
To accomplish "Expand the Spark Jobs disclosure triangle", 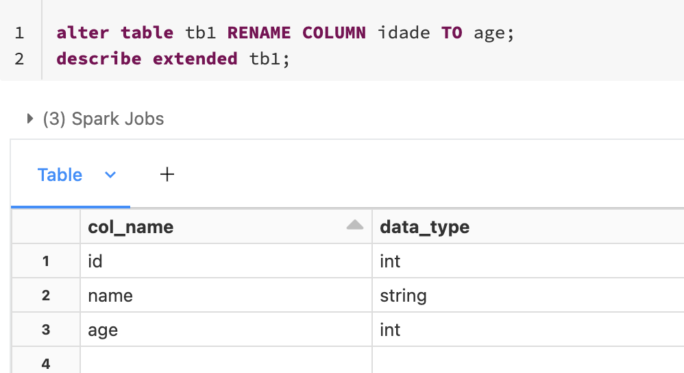I will point(29,119).
